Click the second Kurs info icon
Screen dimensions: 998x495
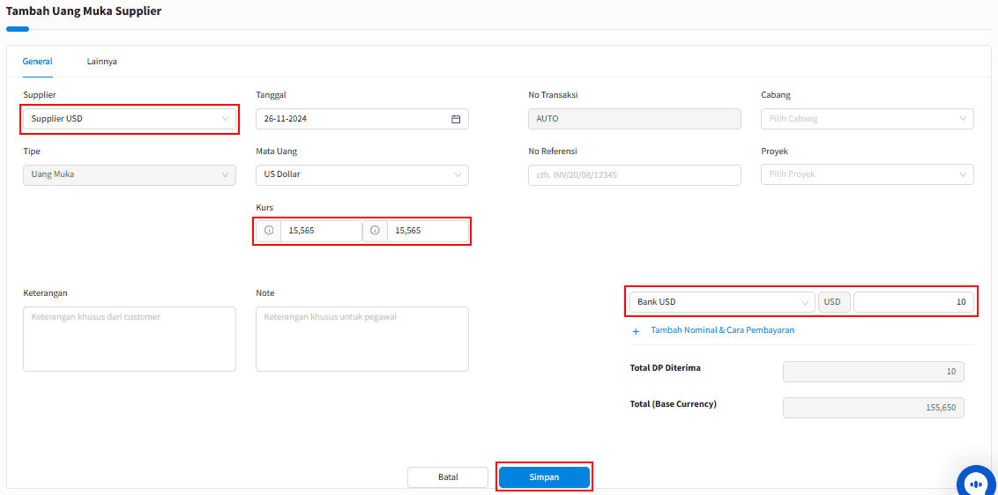[375, 231]
